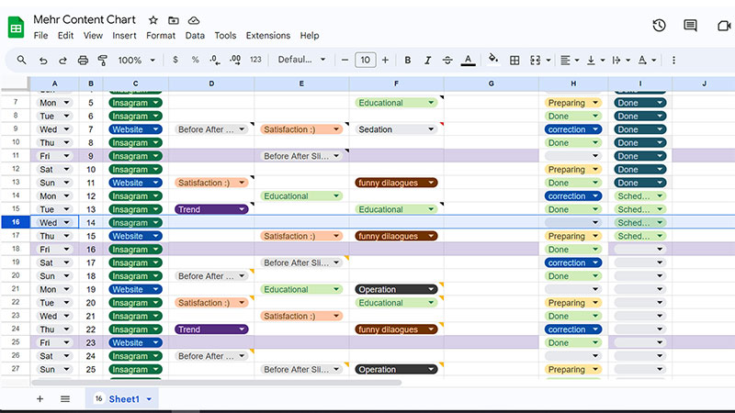Open Operation dropdown in row 21

431,289
